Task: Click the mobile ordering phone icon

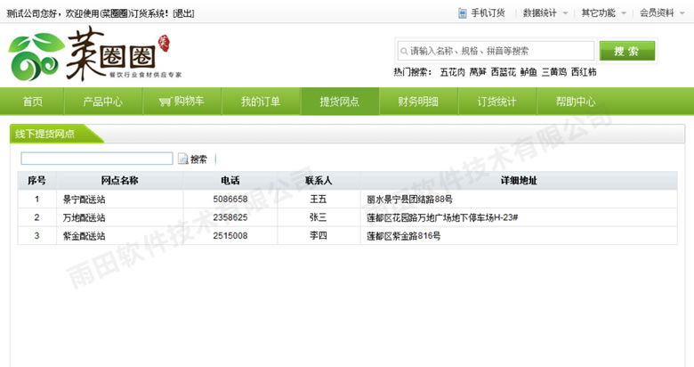Action: [x=463, y=13]
